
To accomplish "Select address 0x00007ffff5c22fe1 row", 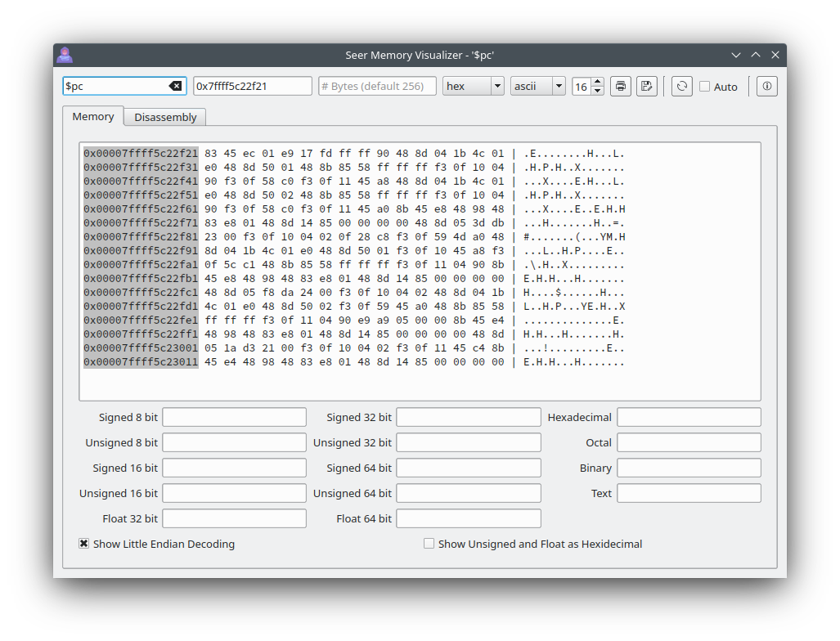I will (x=141, y=320).
